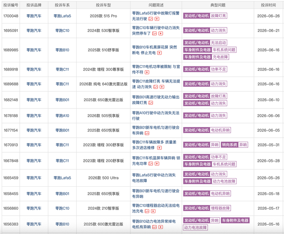Select complaint number 1678188

(x=11, y=116)
